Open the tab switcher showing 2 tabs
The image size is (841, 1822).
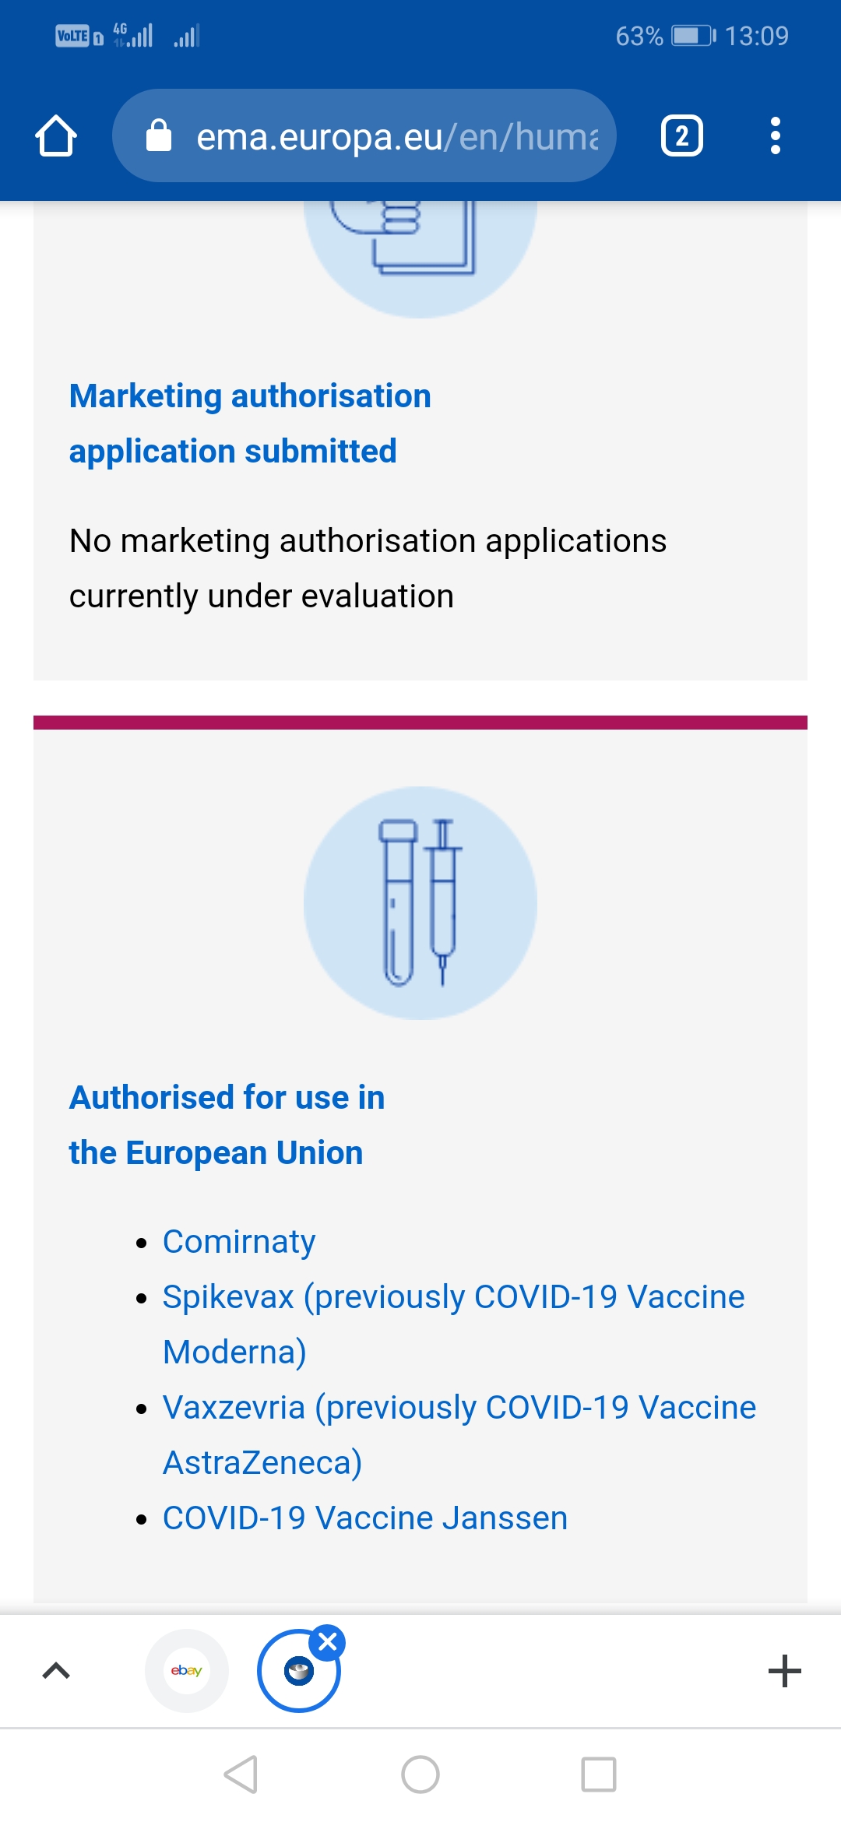click(x=681, y=135)
